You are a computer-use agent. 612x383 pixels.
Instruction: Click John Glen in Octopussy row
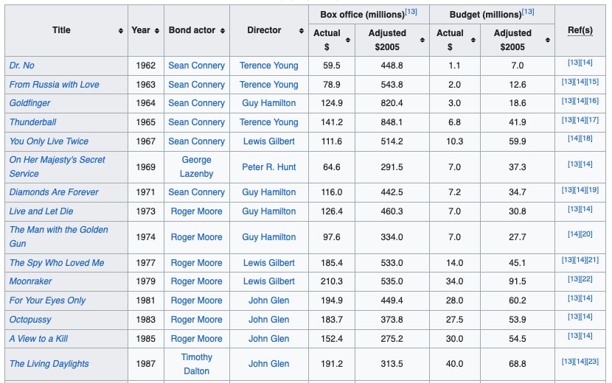[x=269, y=320]
